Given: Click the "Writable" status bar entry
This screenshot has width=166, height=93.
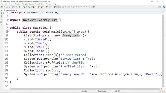Looking at the screenshot, I should [84, 91].
